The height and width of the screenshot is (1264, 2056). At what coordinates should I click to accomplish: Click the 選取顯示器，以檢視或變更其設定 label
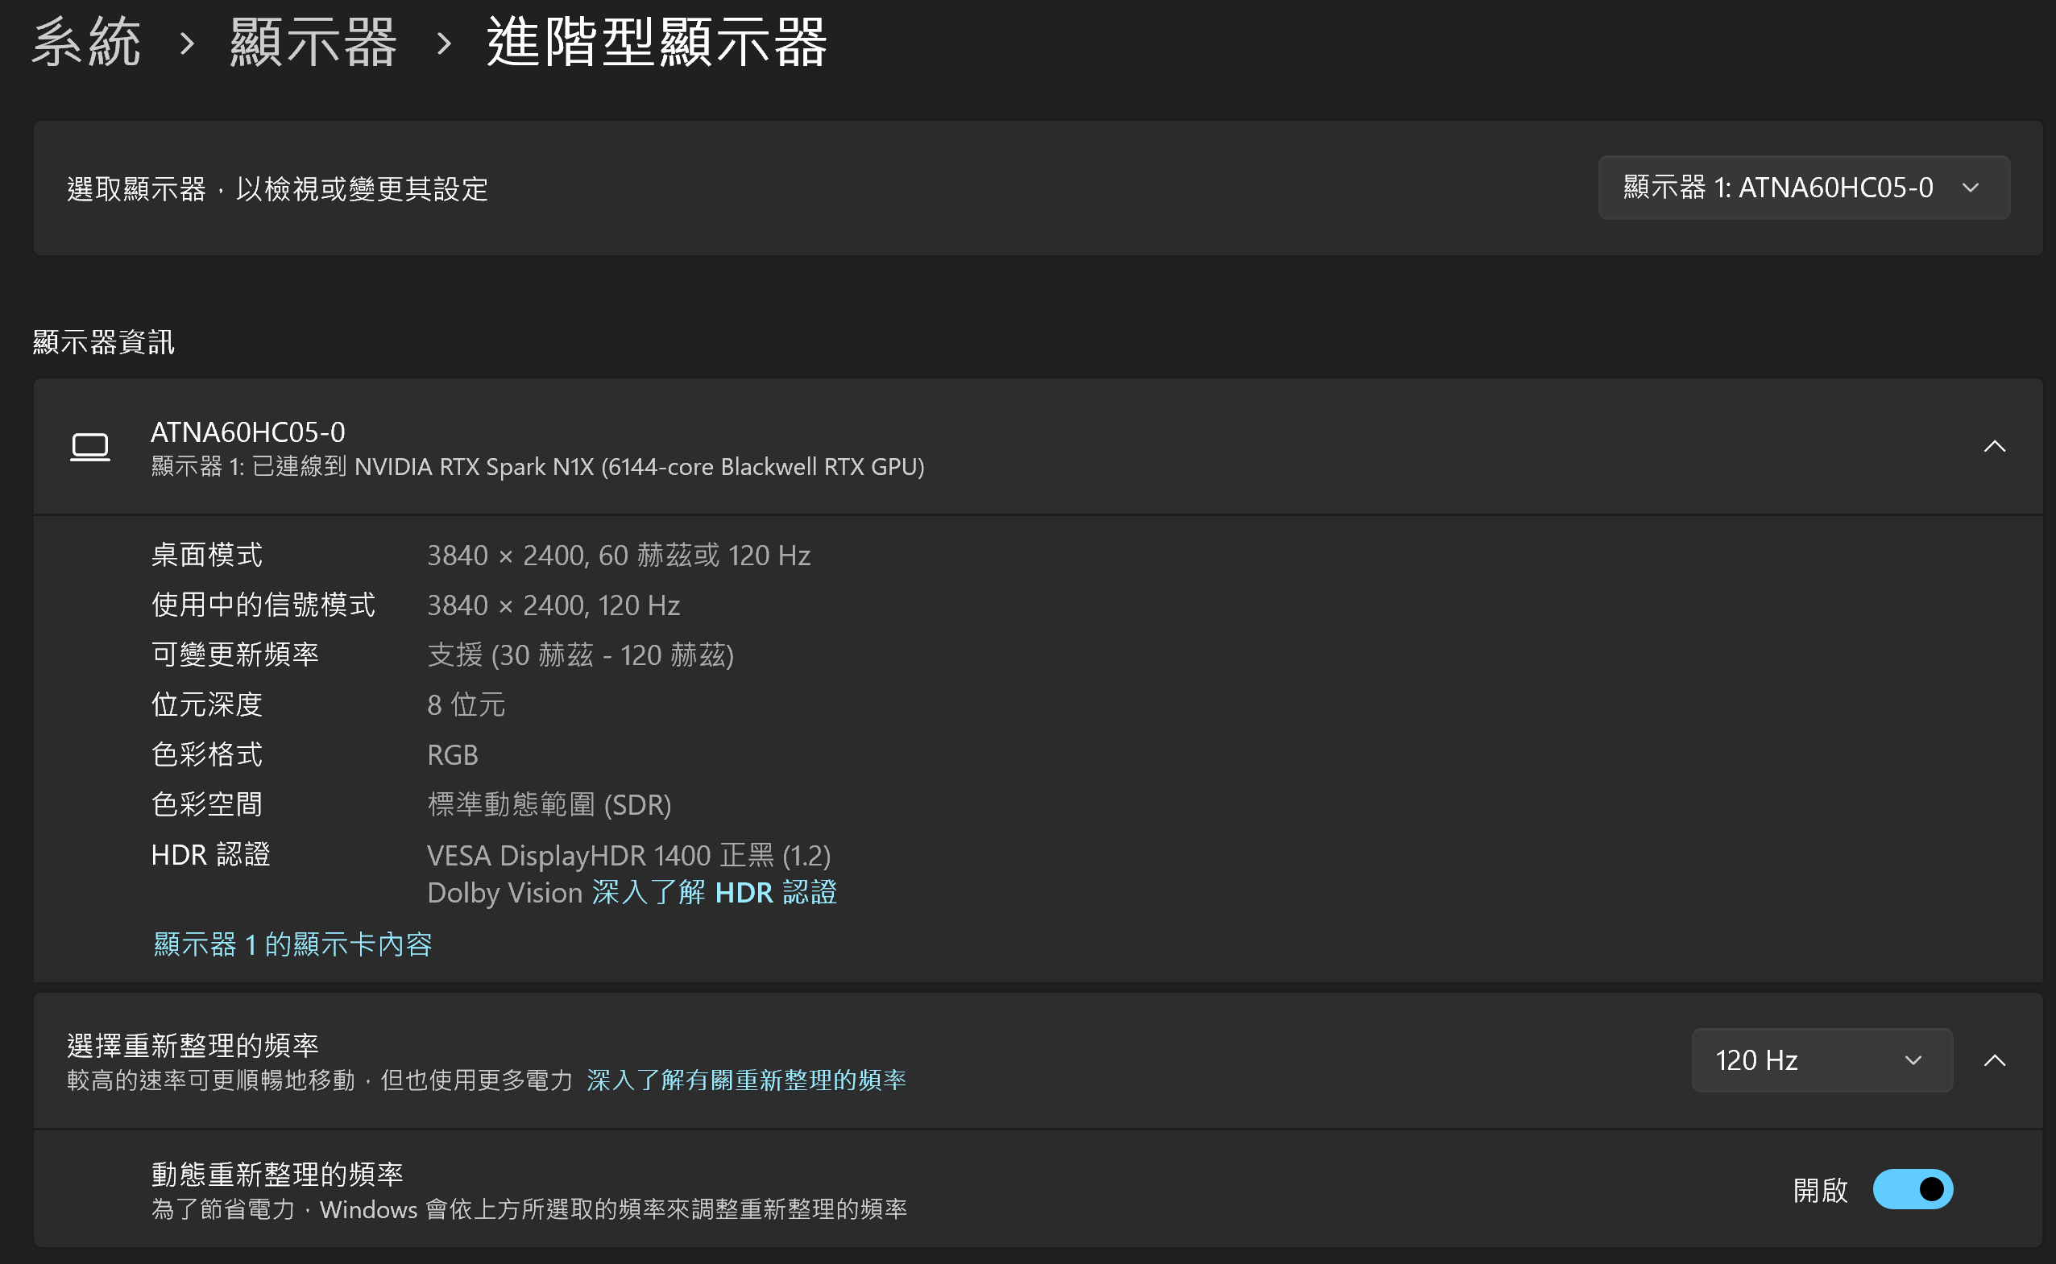(278, 189)
